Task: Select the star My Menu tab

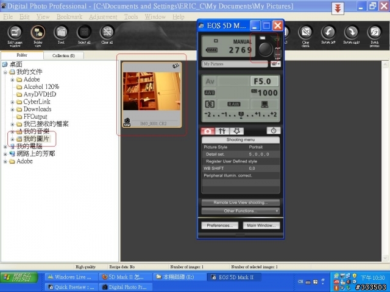Action: pos(236,131)
